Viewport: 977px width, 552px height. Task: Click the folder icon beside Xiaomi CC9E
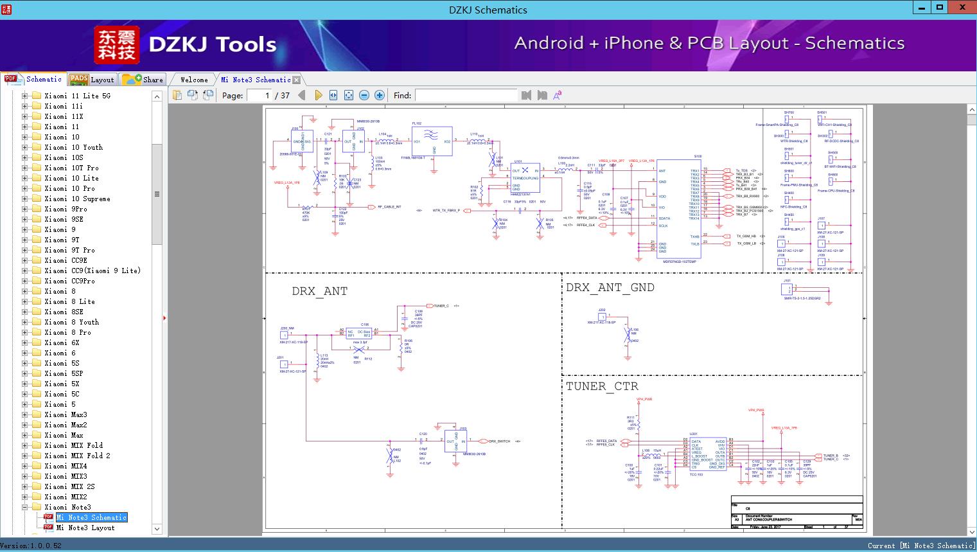37,260
